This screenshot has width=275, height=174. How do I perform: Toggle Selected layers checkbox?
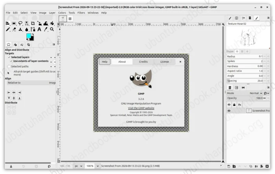coord(9,57)
